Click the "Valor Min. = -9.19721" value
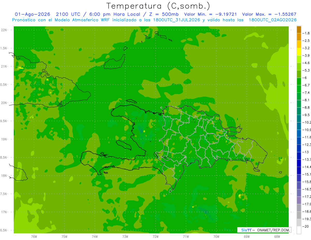311x240 pixels. [x=210, y=14]
